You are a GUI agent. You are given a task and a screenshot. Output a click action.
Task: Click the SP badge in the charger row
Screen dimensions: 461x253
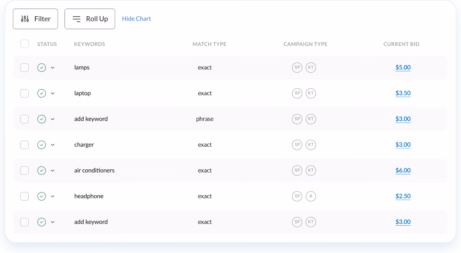pyautogui.click(x=297, y=145)
